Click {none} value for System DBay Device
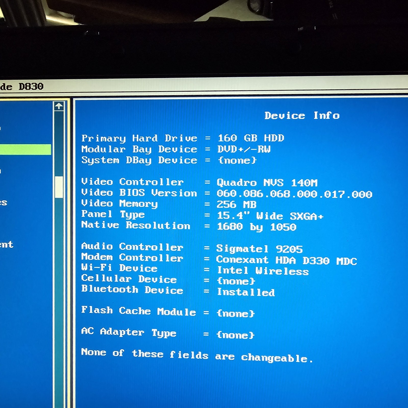408x408 pixels. (237, 160)
